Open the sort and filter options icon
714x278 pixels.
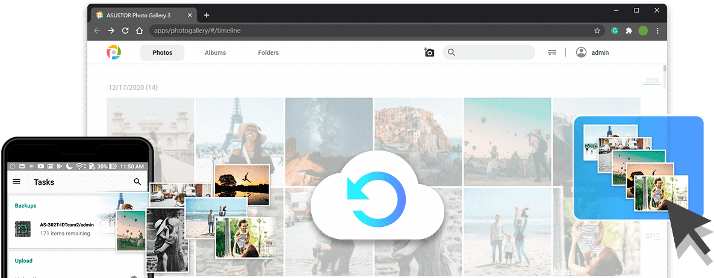click(x=552, y=52)
